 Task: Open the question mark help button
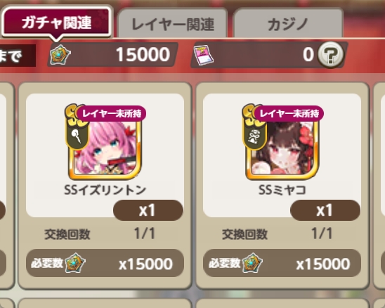(330, 55)
